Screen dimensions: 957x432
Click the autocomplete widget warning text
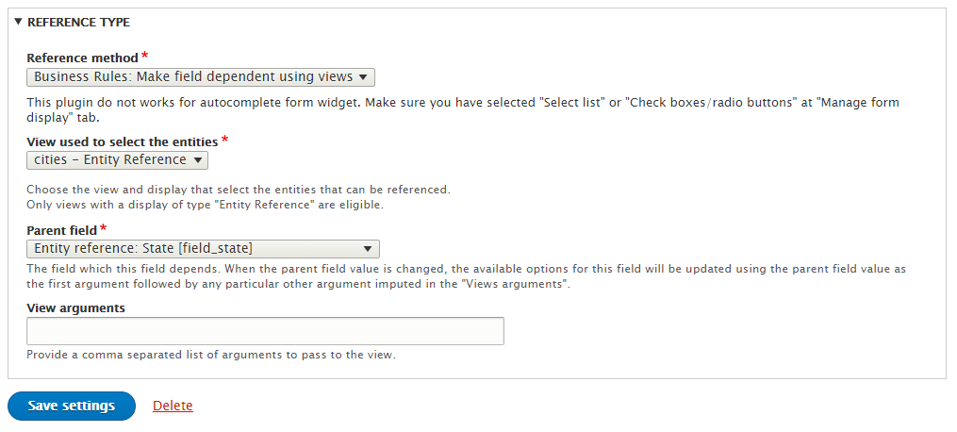pos(463,109)
